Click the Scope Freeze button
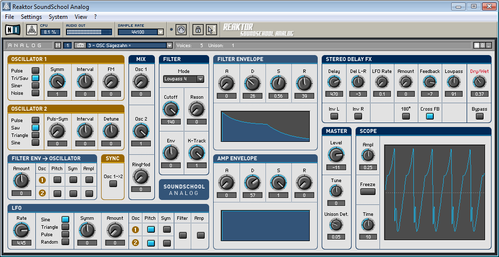 368,192
